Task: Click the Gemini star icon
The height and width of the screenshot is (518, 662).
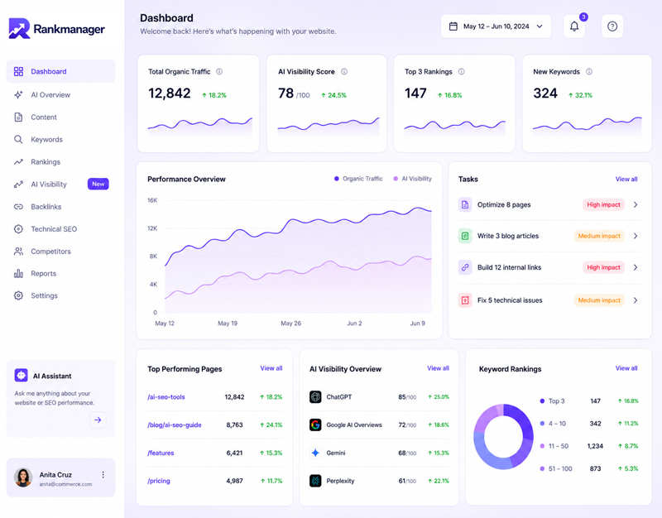Action: (x=315, y=453)
